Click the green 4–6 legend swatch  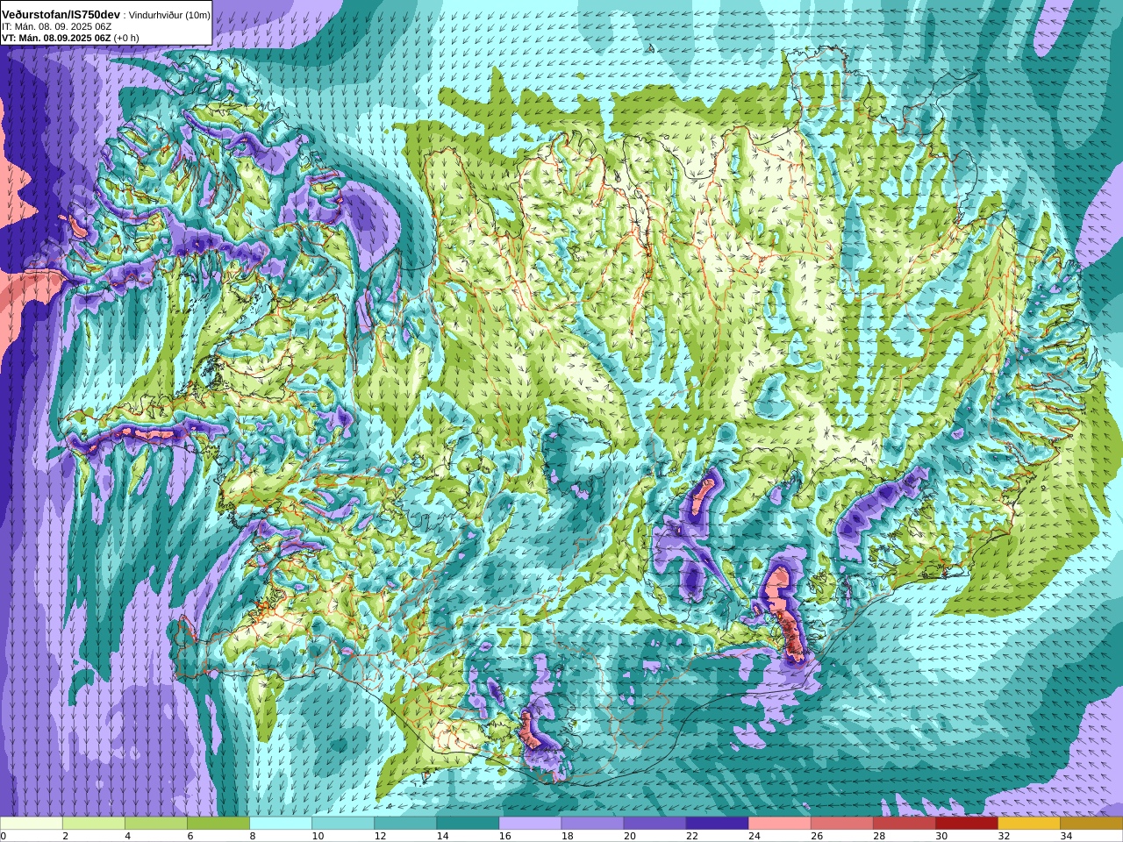pos(156,824)
